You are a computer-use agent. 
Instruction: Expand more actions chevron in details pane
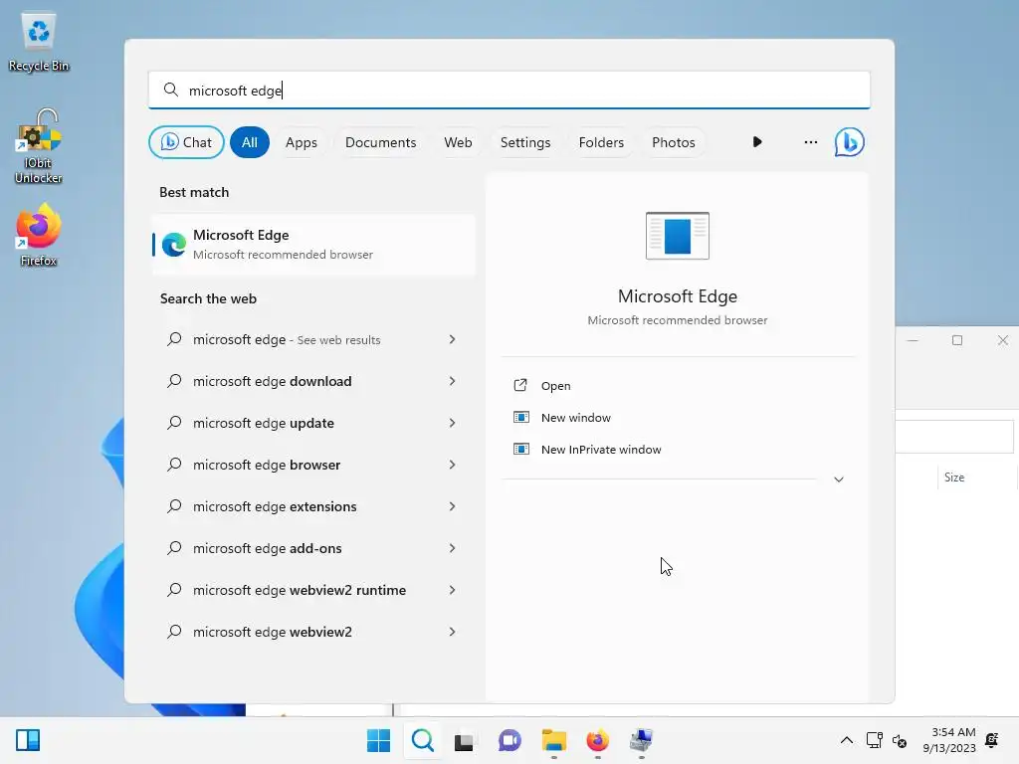click(x=838, y=479)
